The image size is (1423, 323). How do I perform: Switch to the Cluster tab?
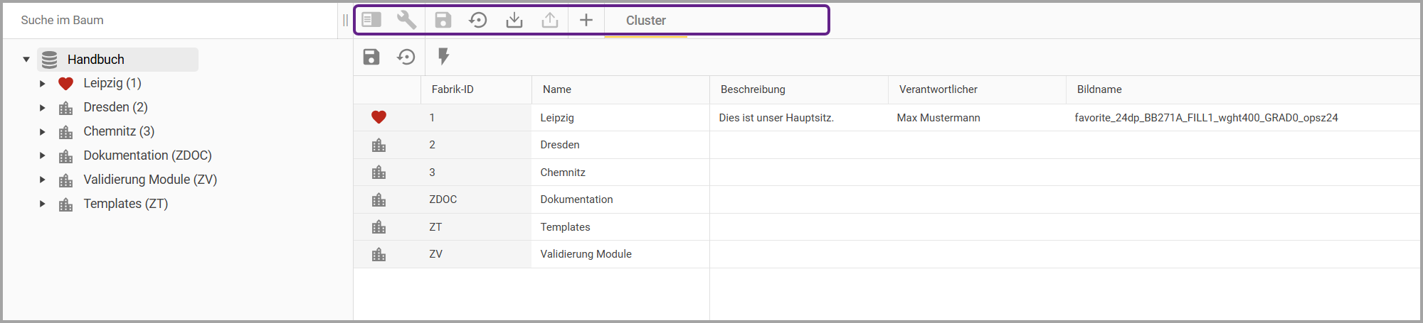click(x=645, y=21)
